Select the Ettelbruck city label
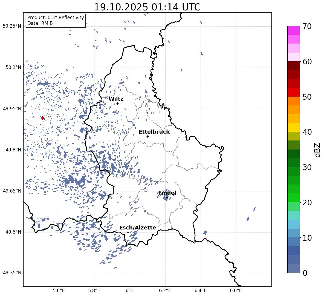Viewport: 324px width, 296px height. click(154, 132)
